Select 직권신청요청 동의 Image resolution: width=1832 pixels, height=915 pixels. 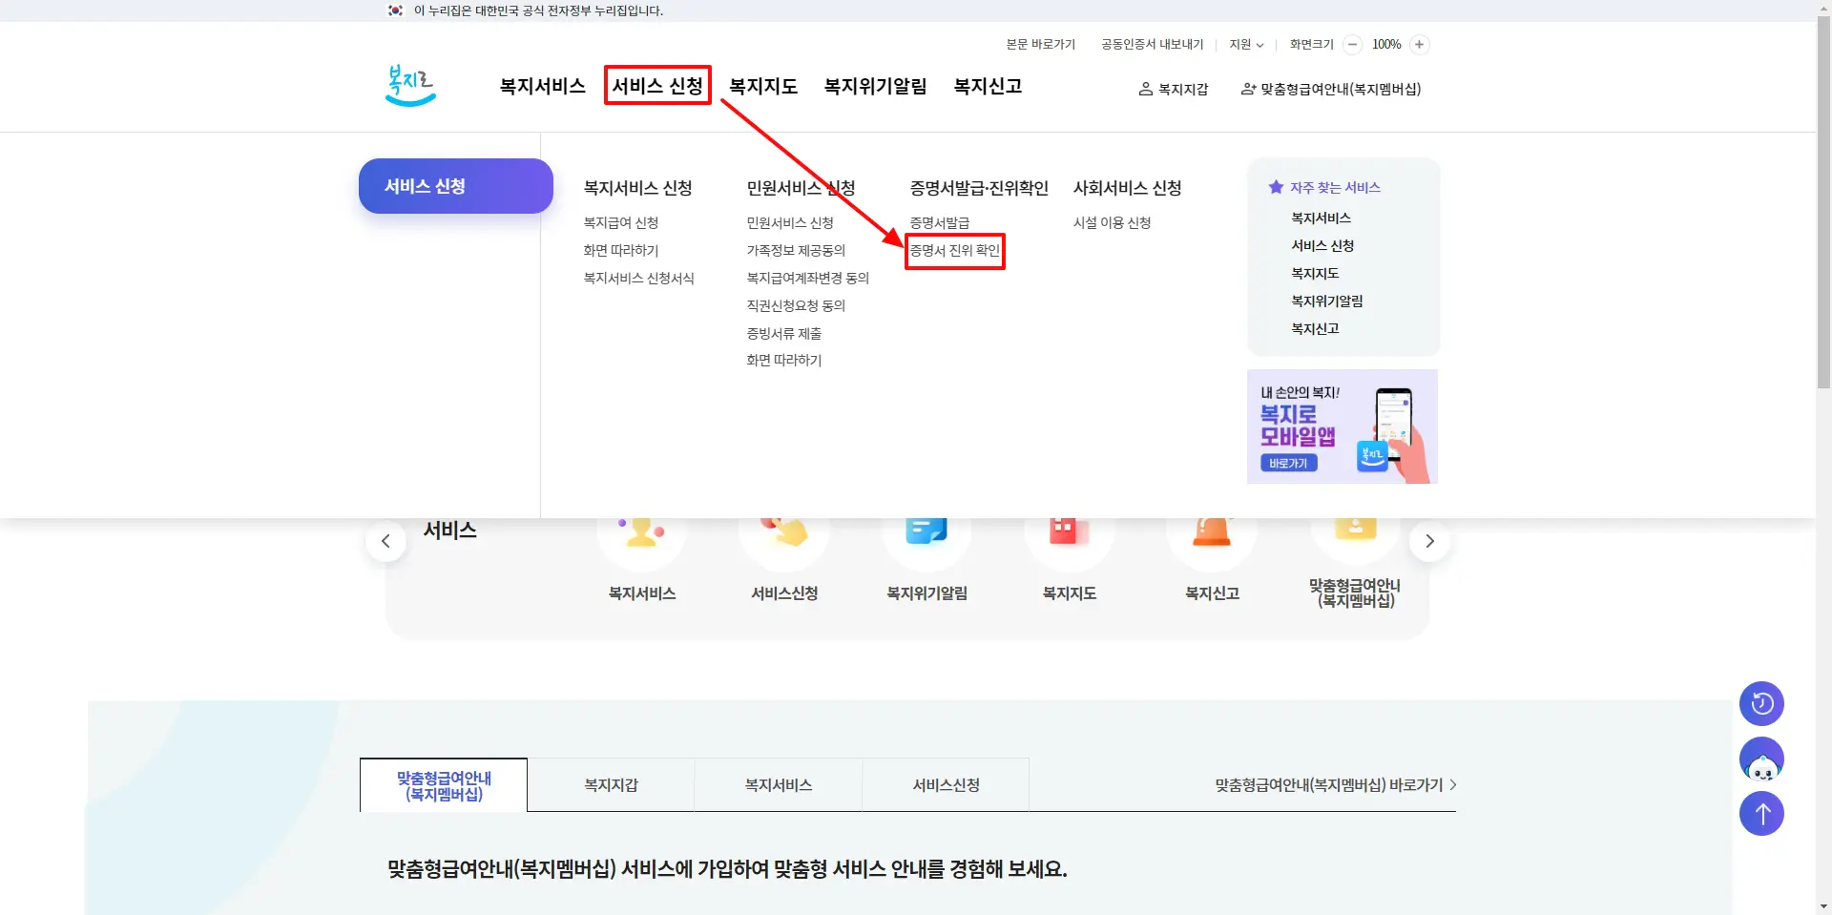tap(795, 305)
